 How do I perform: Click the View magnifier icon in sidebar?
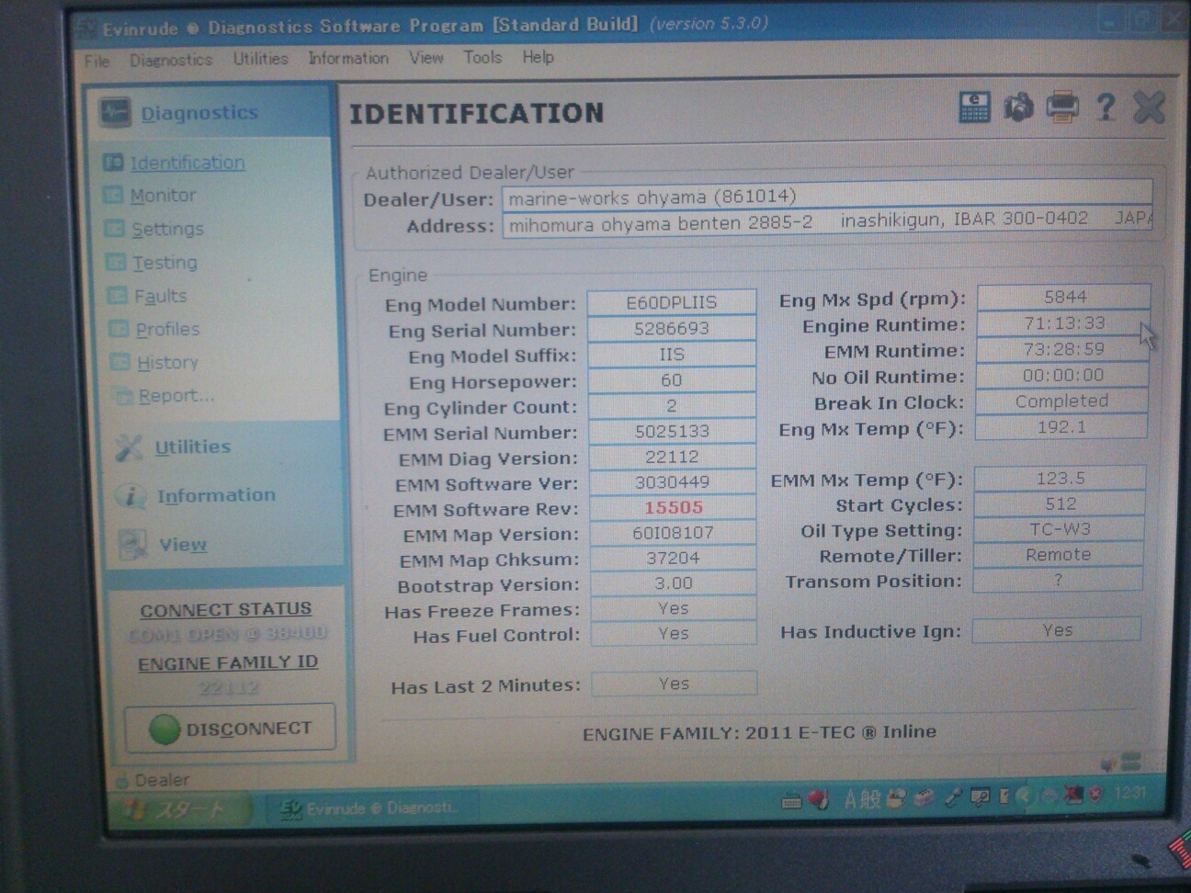pos(133,545)
